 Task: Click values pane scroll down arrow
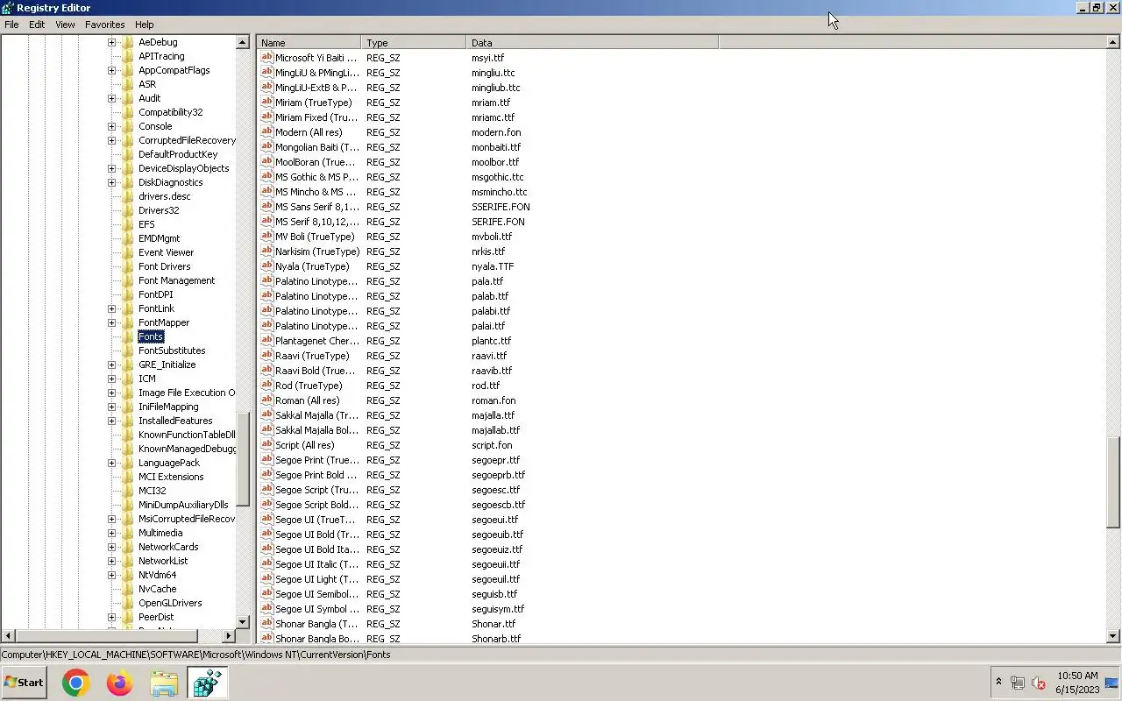coord(1114,635)
